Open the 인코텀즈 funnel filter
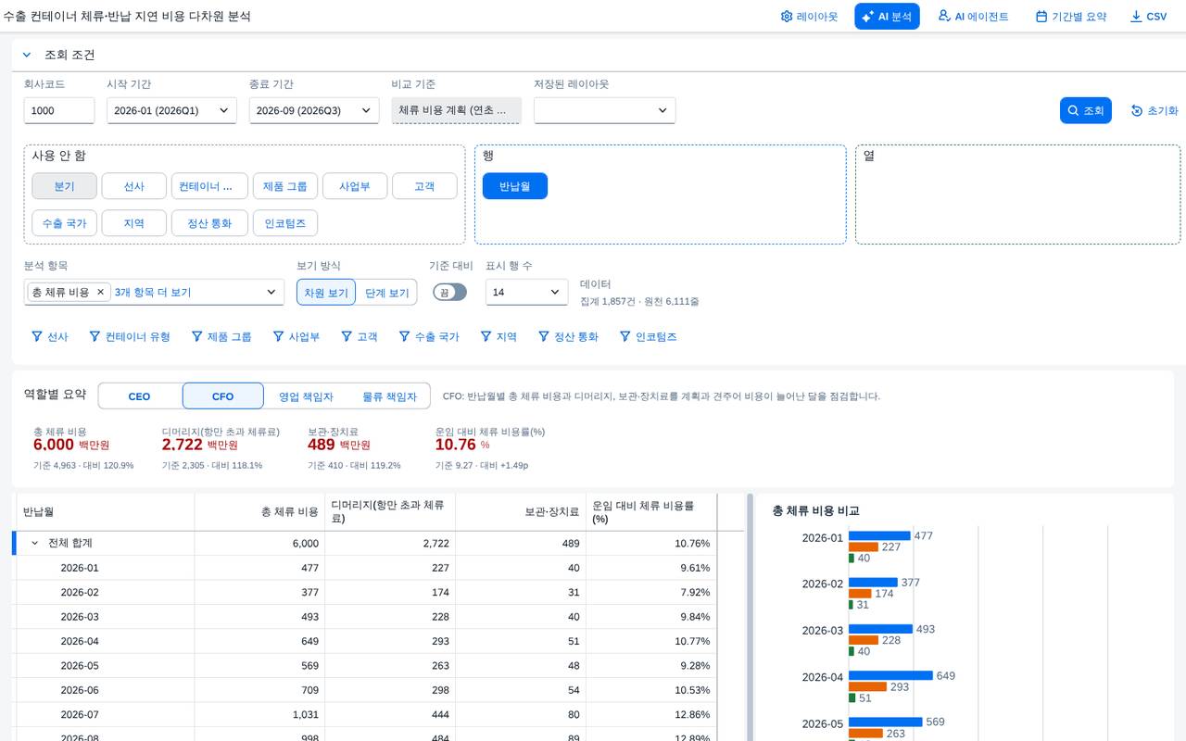The width and height of the screenshot is (1186, 741). 649,337
